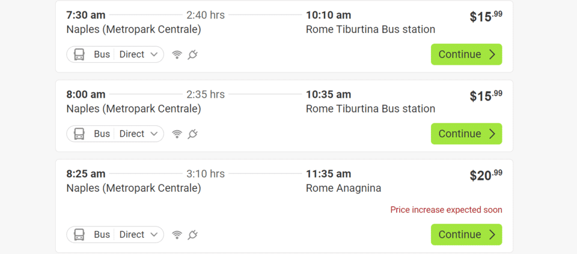Expand Bus Direct details for 8:00 am trip
Viewport: 577px width, 254px height.
154,134
